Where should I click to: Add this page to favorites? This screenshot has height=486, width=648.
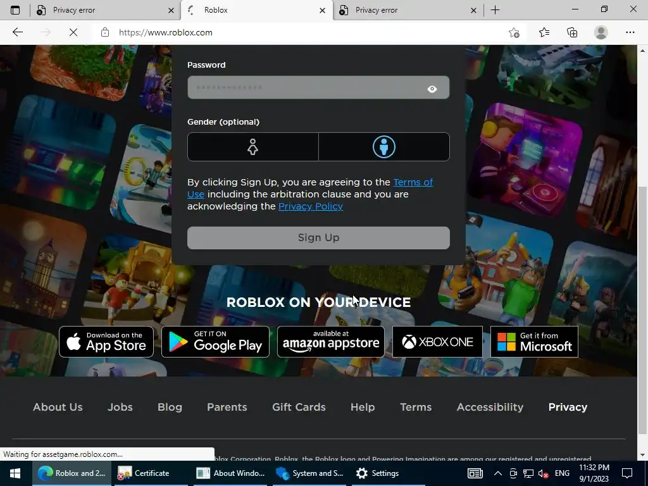click(x=514, y=32)
